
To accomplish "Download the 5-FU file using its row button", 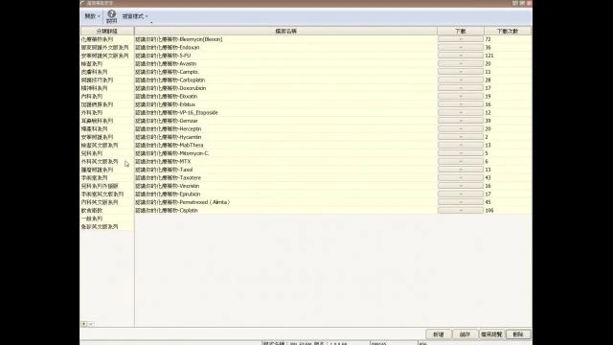I will tap(461, 56).
